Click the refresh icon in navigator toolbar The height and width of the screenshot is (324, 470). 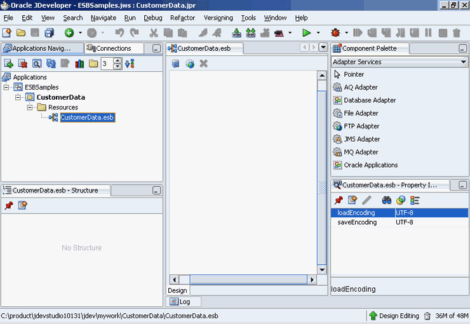coord(51,64)
